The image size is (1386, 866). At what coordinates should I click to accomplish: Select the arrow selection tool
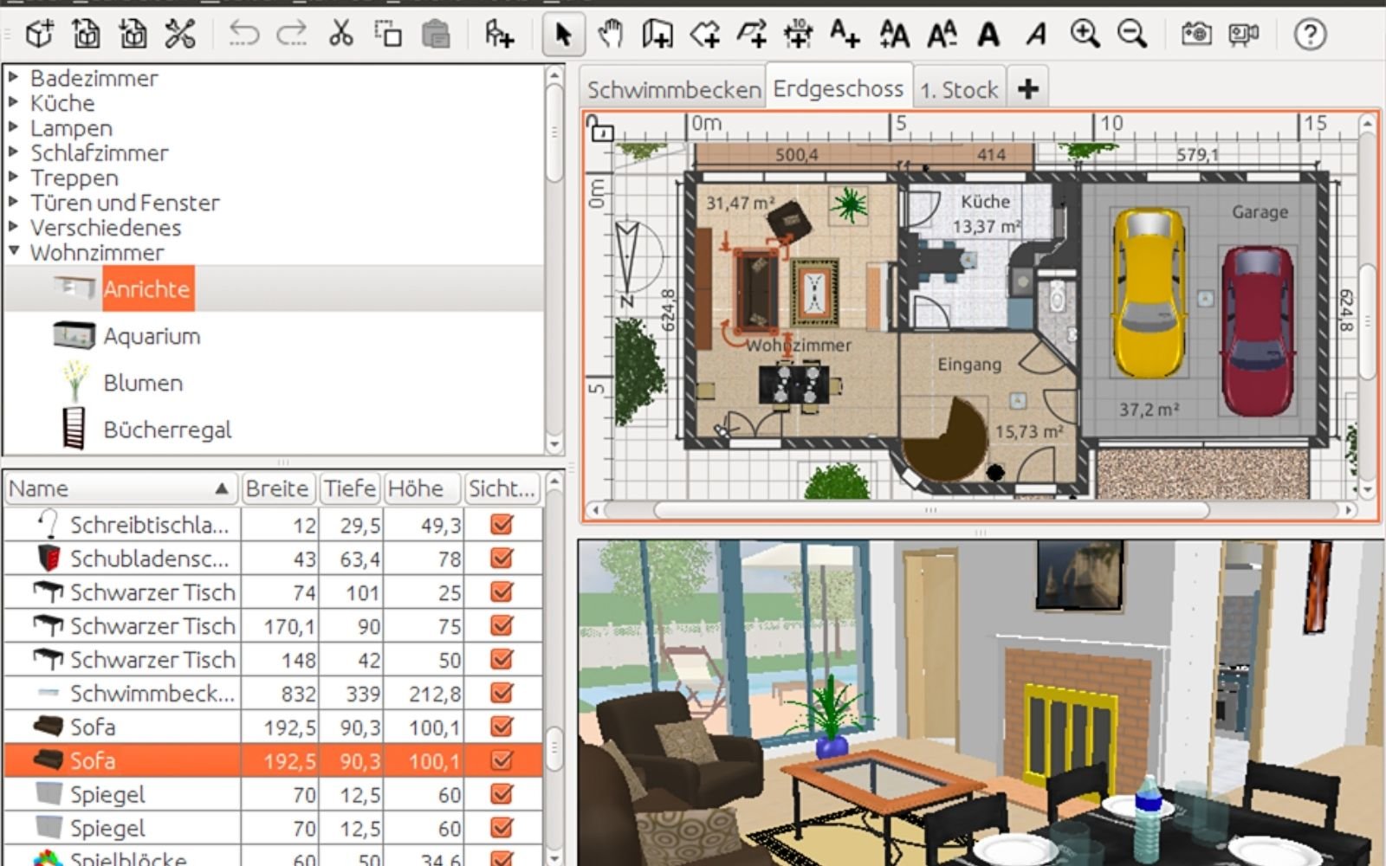[x=562, y=35]
